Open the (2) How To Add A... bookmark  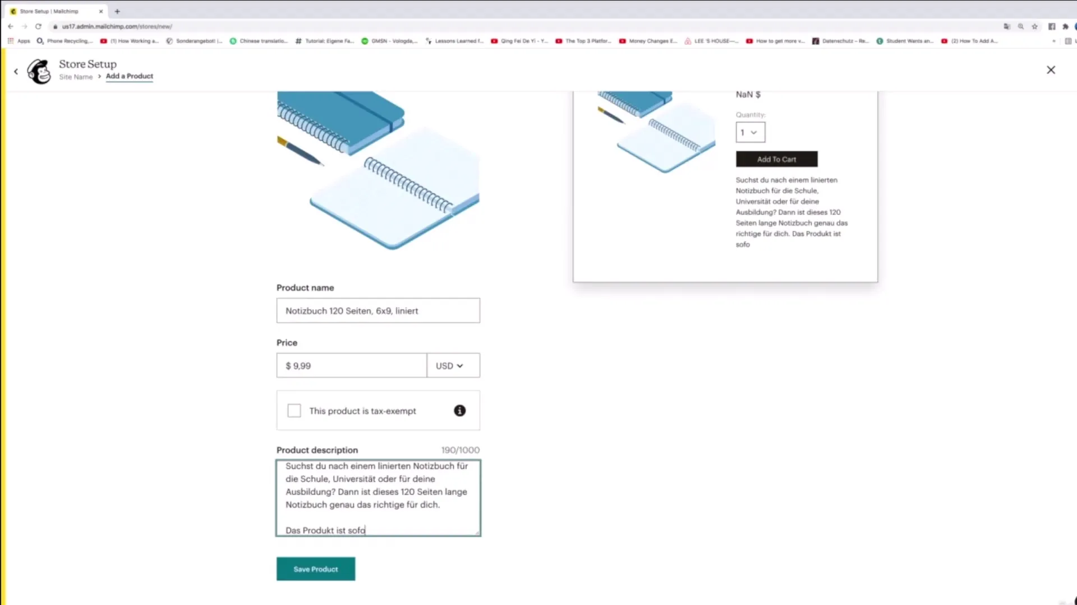pos(969,41)
